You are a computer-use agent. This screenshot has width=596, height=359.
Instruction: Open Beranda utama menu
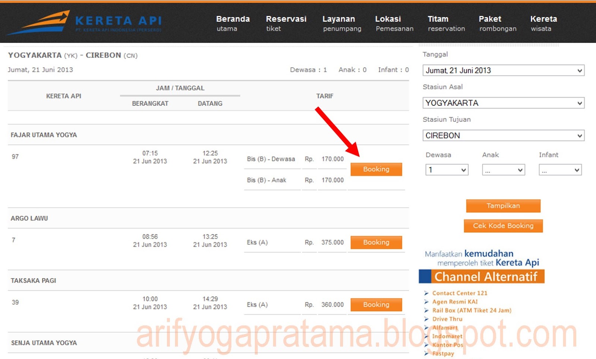point(233,23)
